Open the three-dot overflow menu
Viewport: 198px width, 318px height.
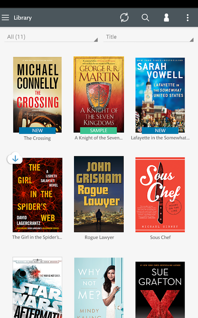(x=188, y=18)
